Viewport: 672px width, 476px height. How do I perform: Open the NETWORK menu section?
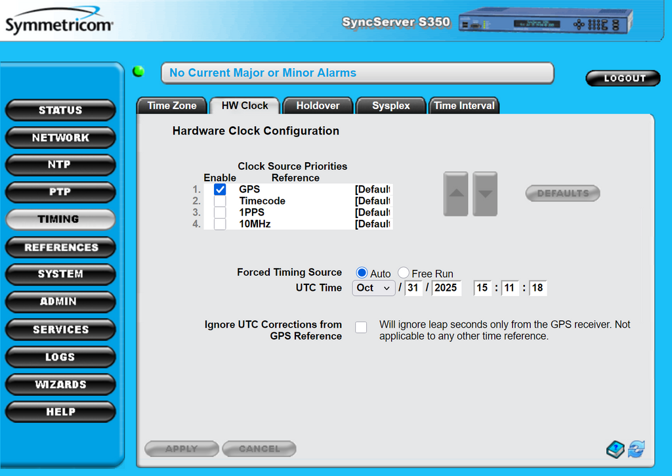60,138
